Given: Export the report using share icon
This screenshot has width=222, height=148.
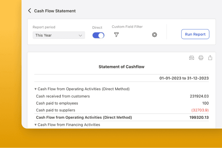Looking at the screenshot, I should click(210, 58).
